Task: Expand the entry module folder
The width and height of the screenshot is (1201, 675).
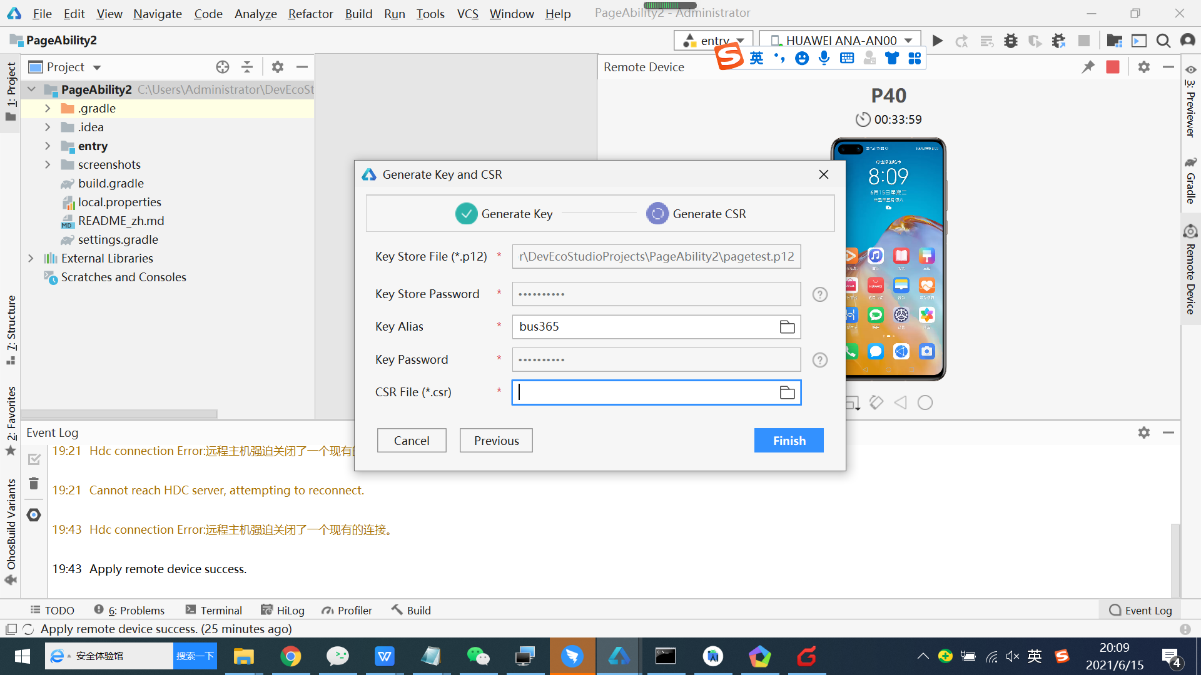Action: [x=48, y=146]
